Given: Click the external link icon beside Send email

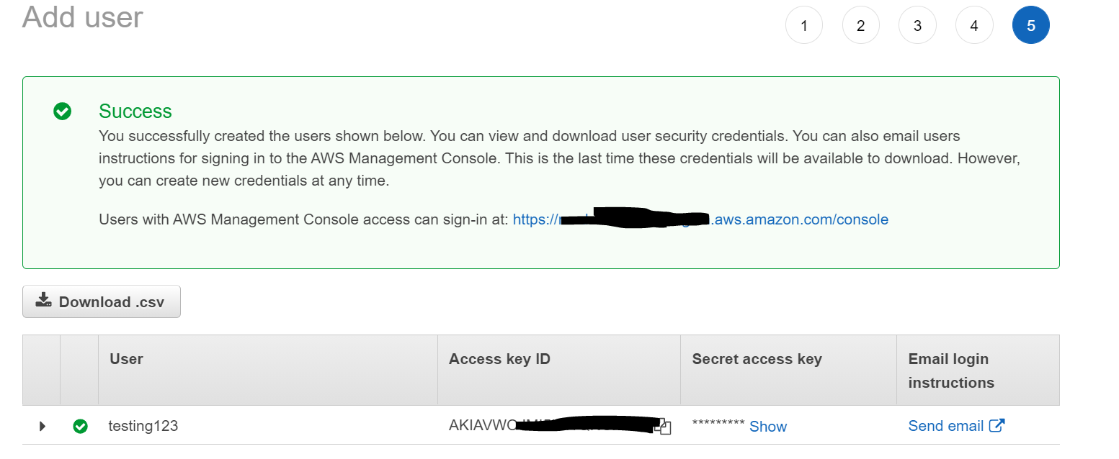Looking at the screenshot, I should (x=998, y=425).
